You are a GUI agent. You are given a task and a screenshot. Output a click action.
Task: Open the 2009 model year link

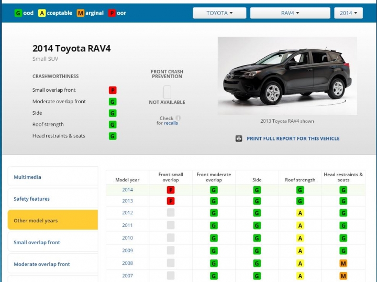tap(127, 251)
